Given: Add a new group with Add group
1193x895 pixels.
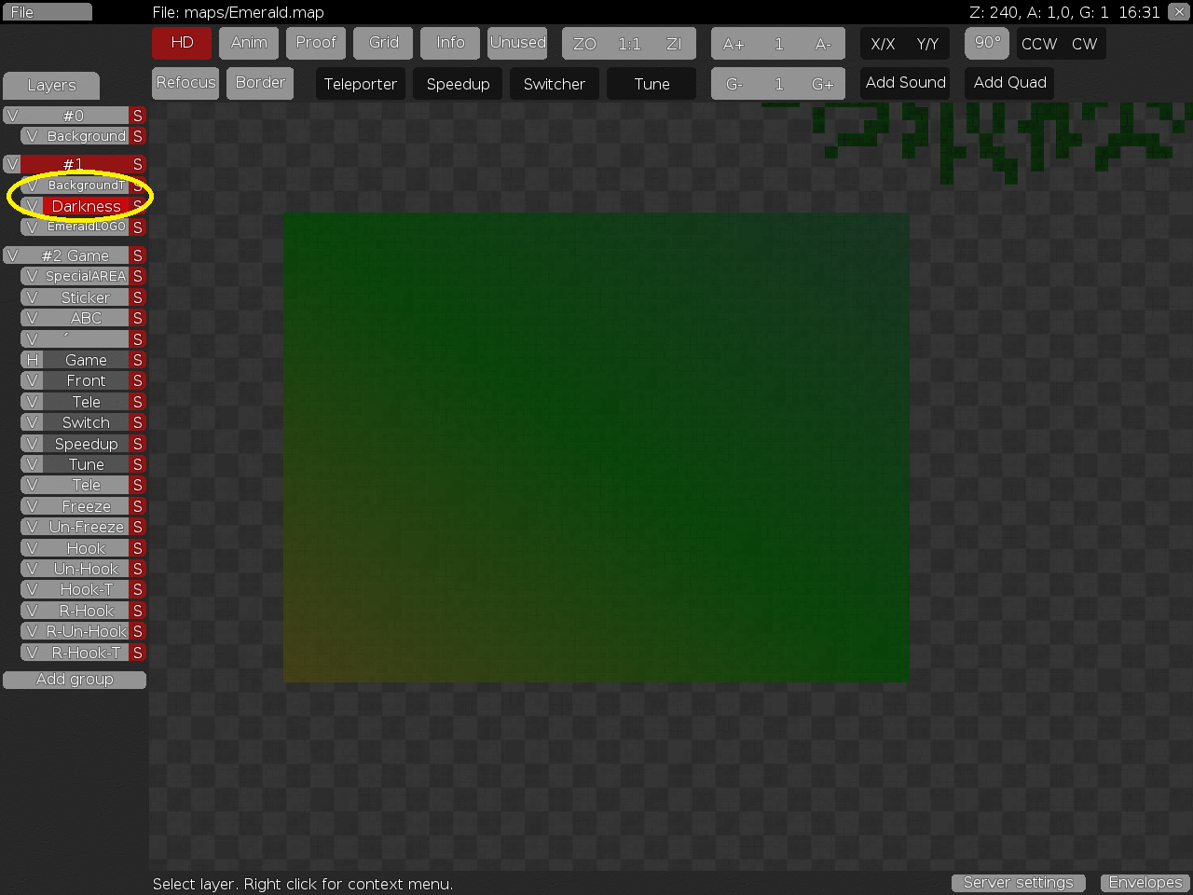Looking at the screenshot, I should [x=75, y=679].
